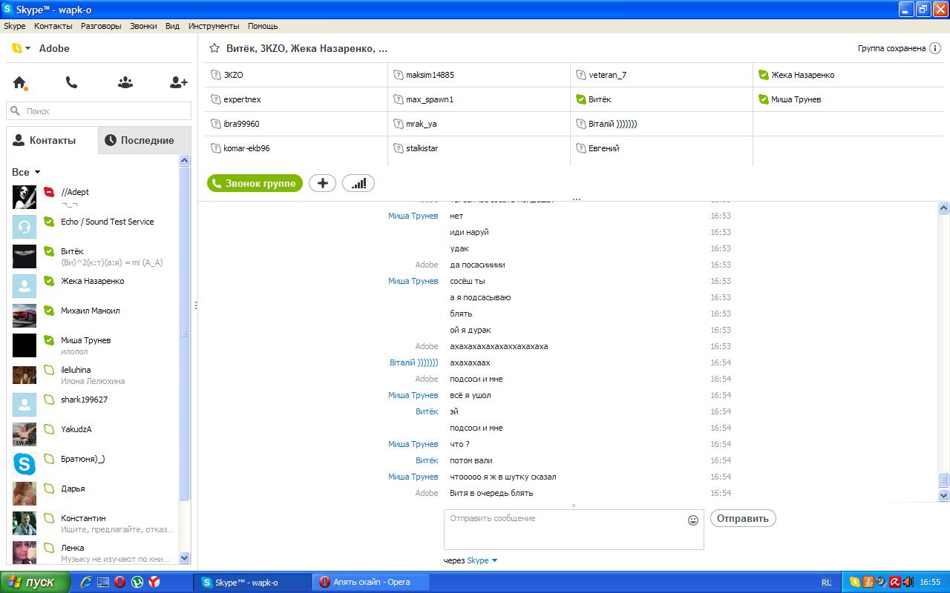Switch to the Последние tab
This screenshot has height=593, width=950.
[145, 140]
